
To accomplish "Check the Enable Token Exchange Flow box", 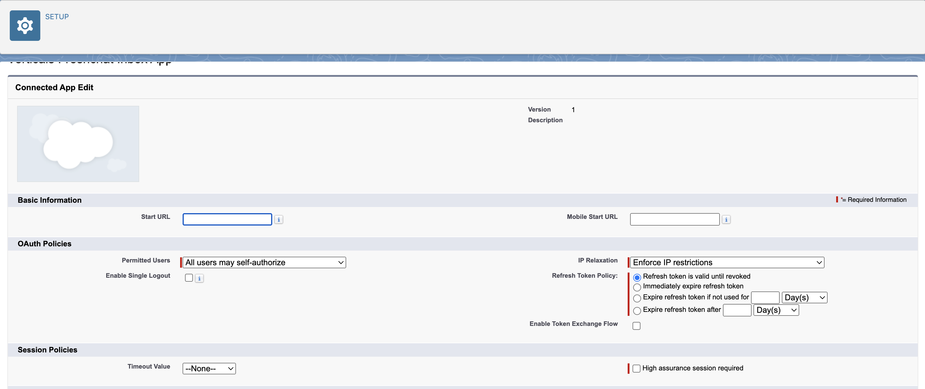I will coord(636,326).
